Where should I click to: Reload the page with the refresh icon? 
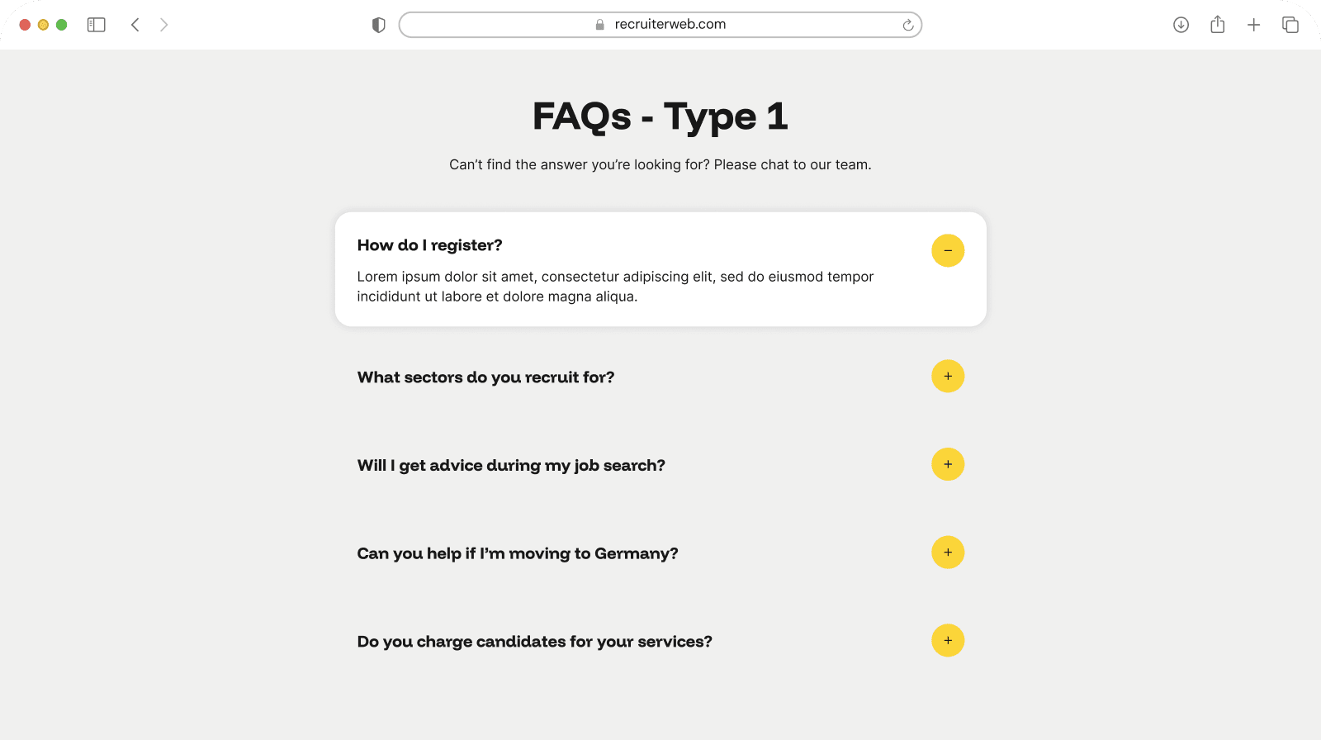(908, 25)
